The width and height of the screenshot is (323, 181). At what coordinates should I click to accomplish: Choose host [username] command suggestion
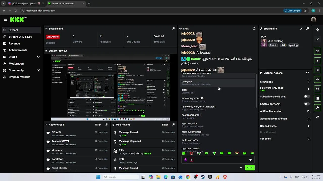pos(218,116)
